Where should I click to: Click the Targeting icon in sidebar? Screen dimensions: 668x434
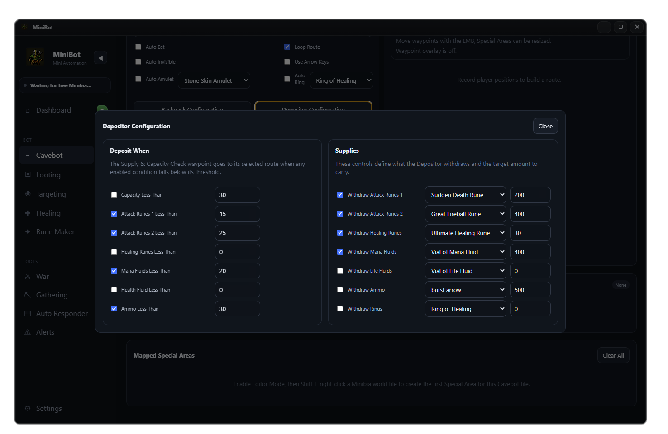coord(28,194)
